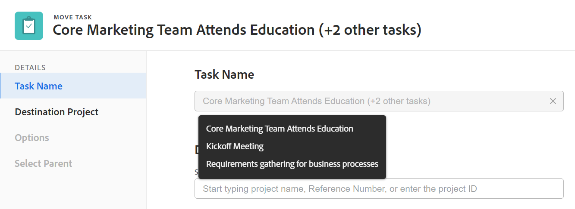Click the blue indicator bar beside Task Name
575x209 pixels.
coord(0,86)
